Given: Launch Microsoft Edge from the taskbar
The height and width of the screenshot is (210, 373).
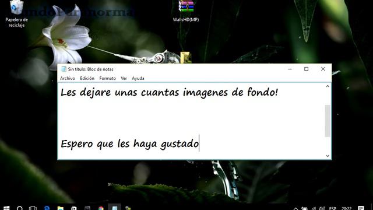Looking at the screenshot, I should (x=47, y=208).
